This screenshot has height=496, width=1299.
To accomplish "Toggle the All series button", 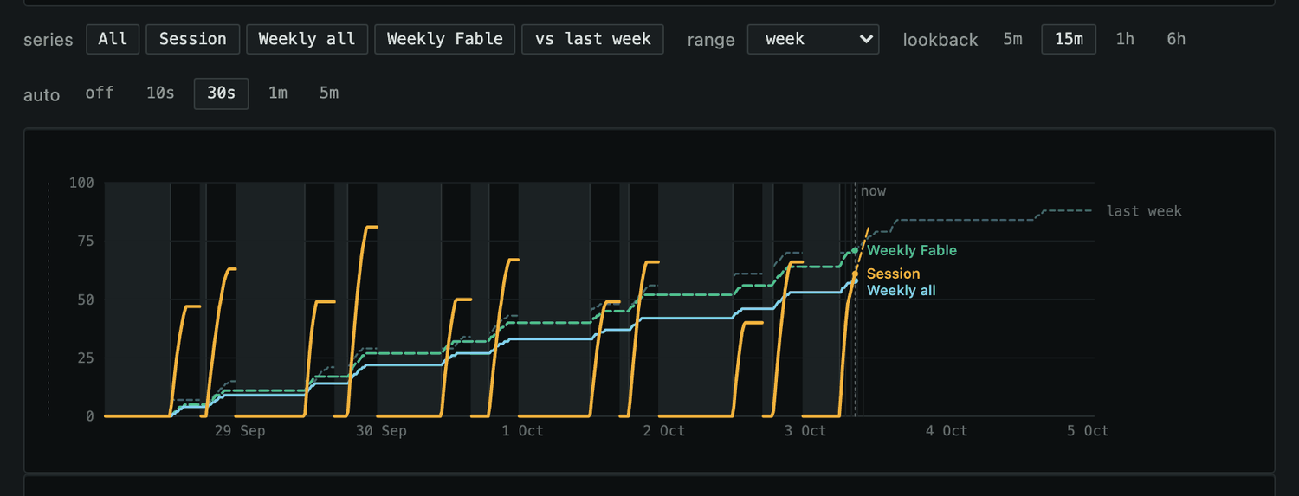I will coord(113,39).
